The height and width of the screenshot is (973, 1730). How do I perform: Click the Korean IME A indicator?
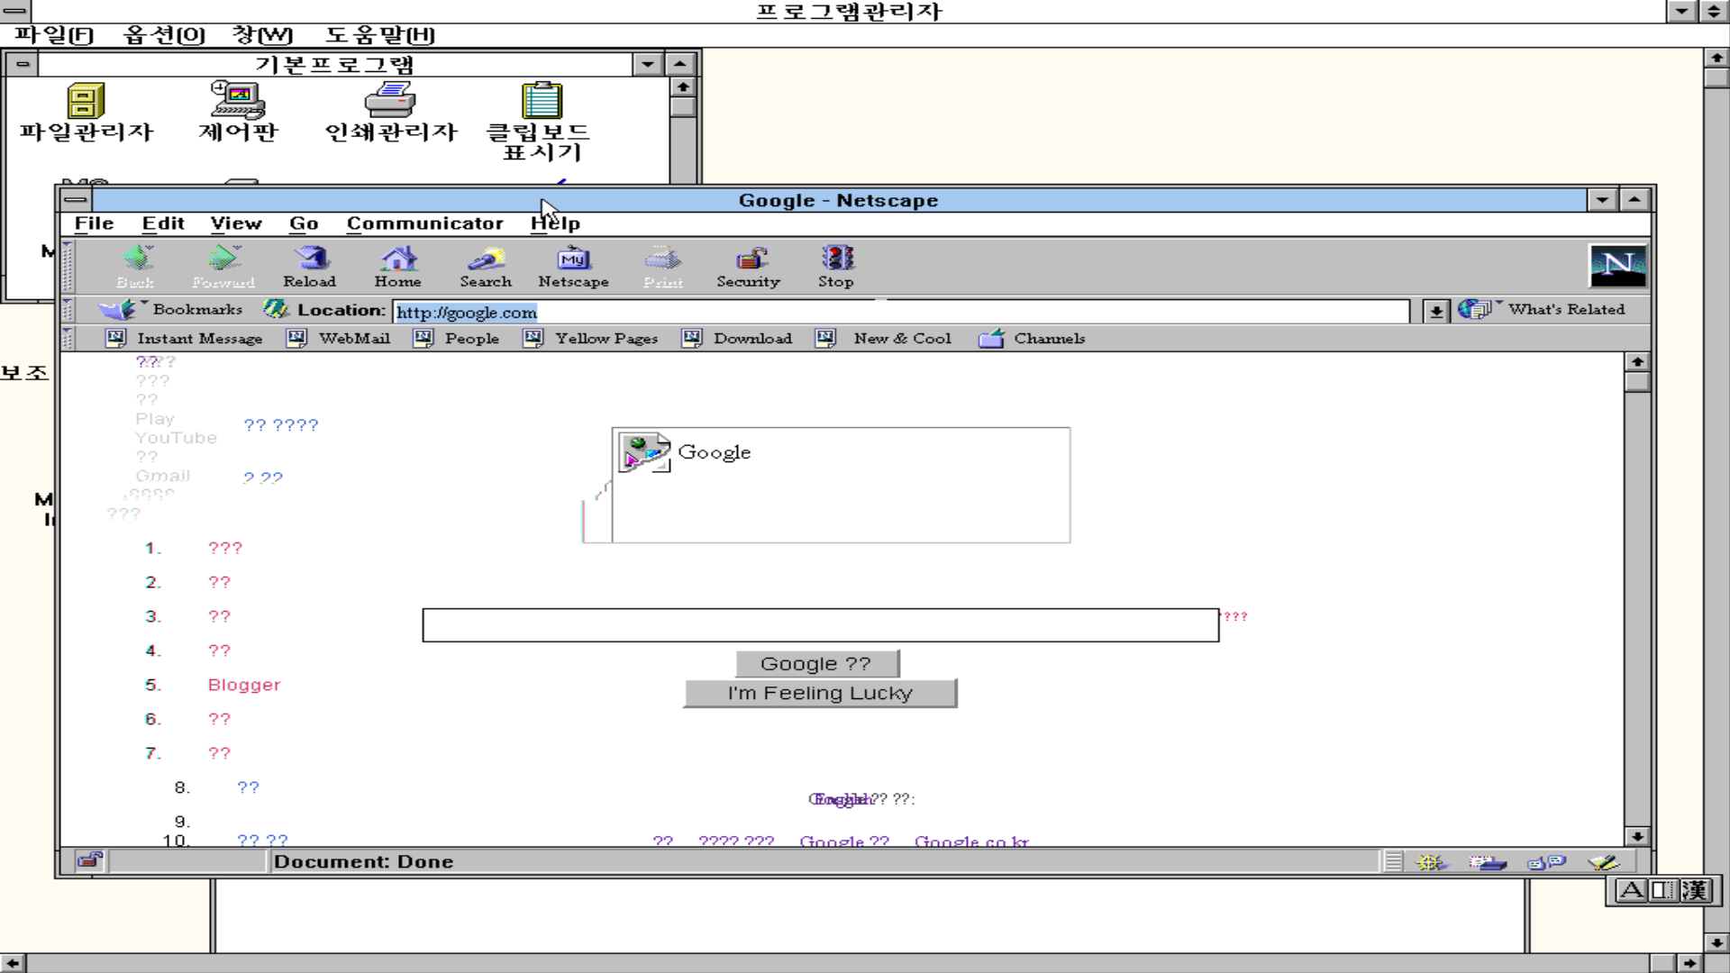click(1631, 891)
